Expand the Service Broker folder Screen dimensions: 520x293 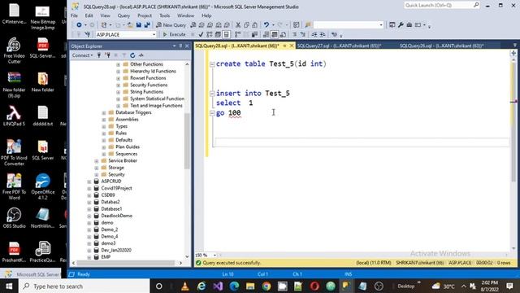(x=97, y=161)
